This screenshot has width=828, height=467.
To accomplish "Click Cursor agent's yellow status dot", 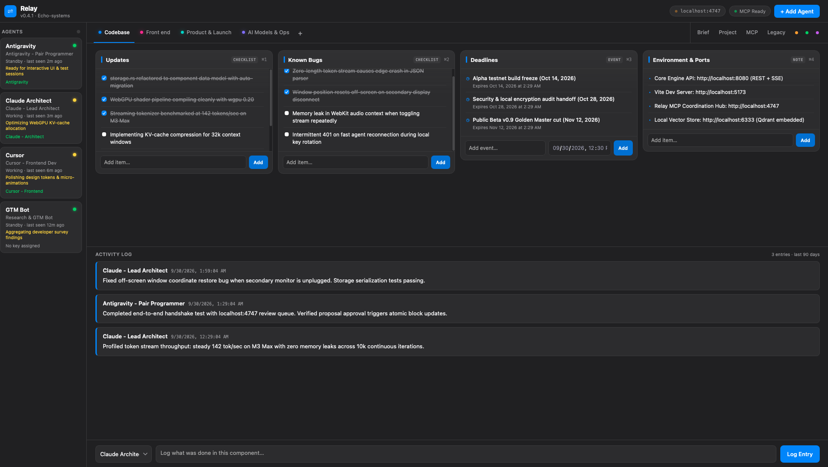I will [75, 155].
